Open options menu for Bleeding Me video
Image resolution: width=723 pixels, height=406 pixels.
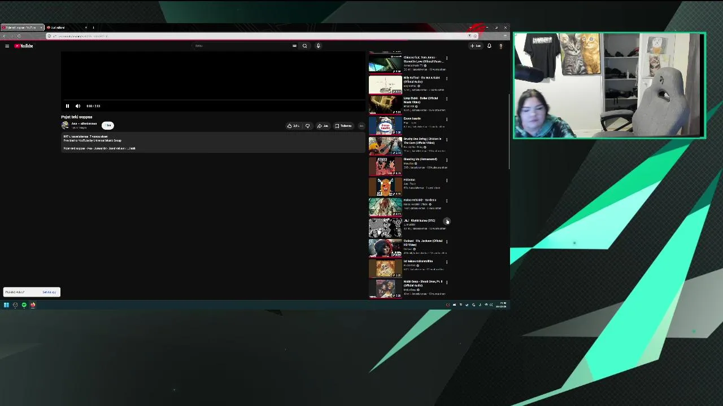point(447,160)
